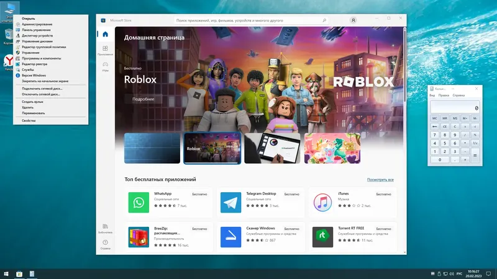
Task: Select the colorful candy game carousel thumbnail
Action: [x=332, y=148]
